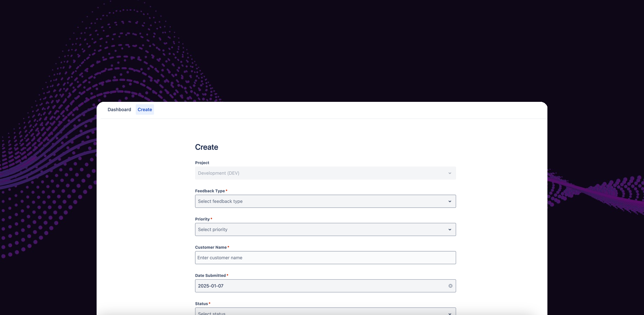This screenshot has height=315, width=644.
Task: Click the Status field label
Action: click(x=201, y=304)
